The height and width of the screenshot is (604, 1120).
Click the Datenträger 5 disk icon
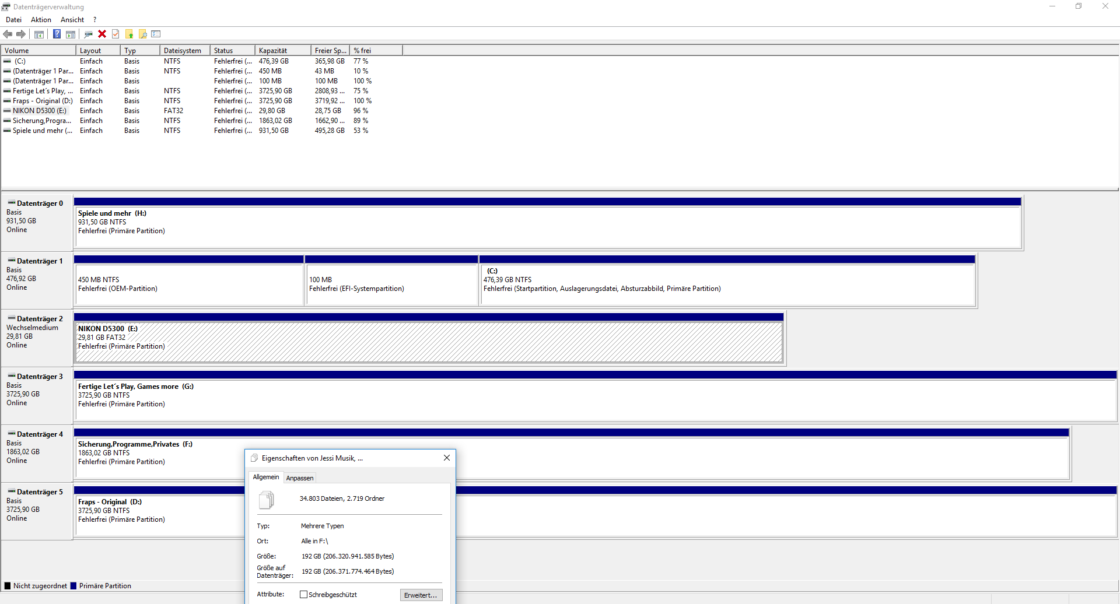(x=12, y=491)
